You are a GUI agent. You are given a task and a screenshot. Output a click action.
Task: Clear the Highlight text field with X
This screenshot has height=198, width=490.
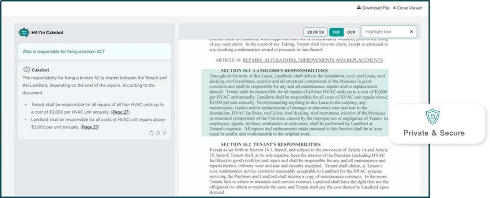pyautogui.click(x=411, y=32)
